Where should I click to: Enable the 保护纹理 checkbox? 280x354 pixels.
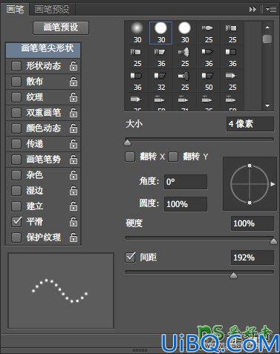pos(16,237)
